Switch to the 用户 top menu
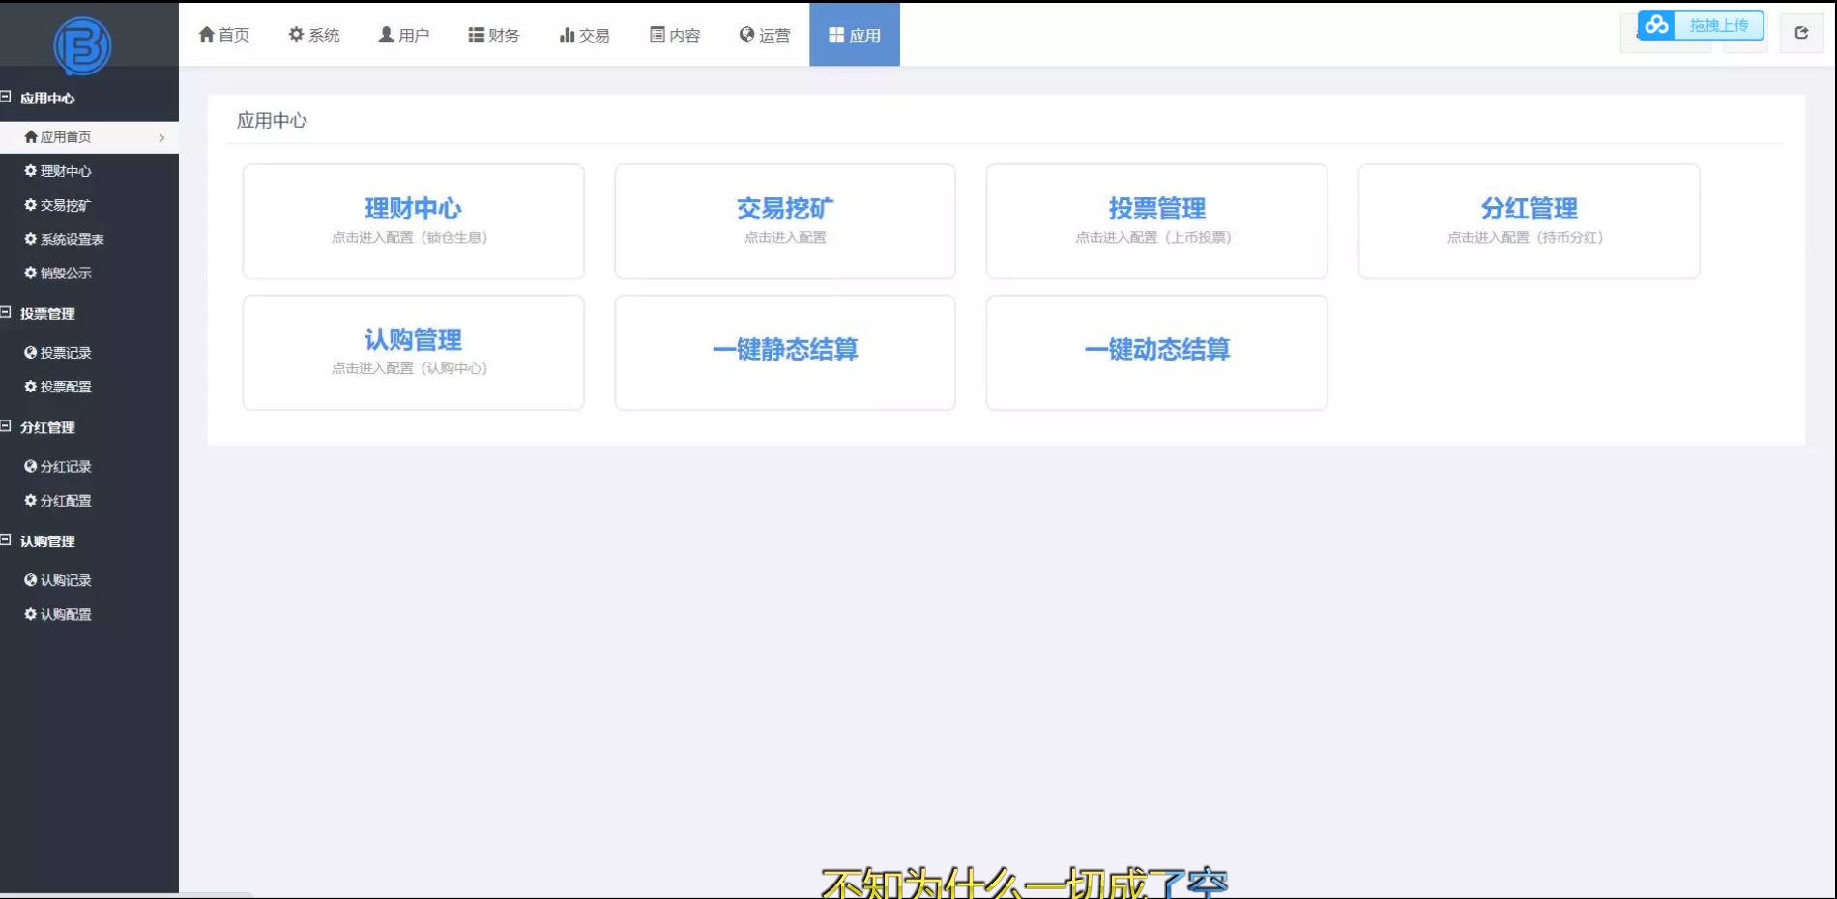The image size is (1837, 899). pos(403,35)
